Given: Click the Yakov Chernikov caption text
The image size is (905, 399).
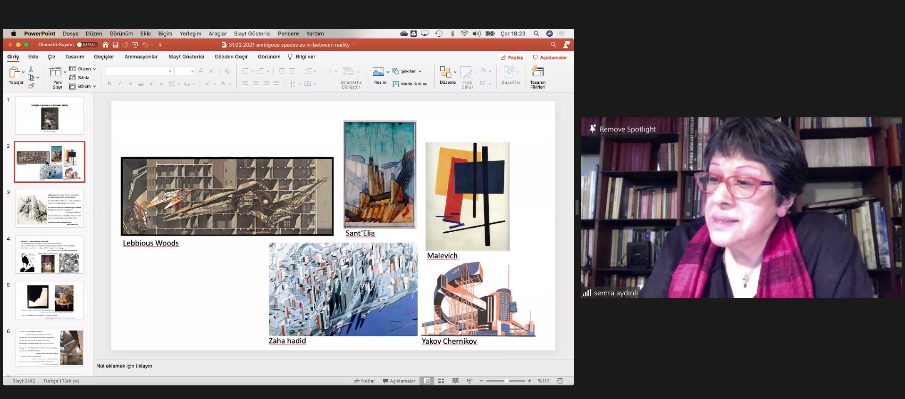Looking at the screenshot, I should 449,341.
